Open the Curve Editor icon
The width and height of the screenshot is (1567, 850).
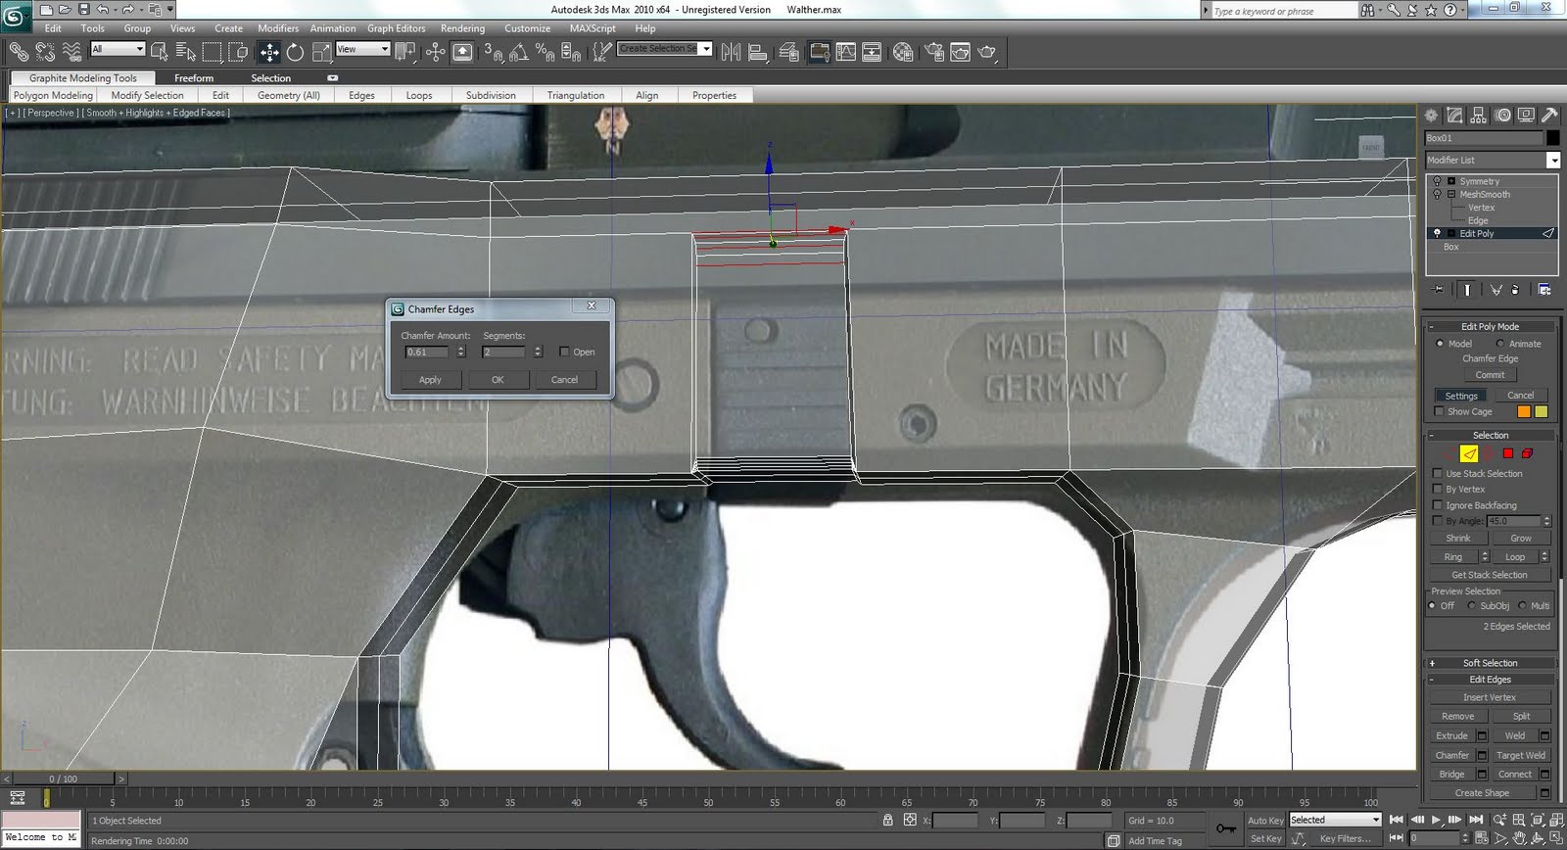coord(845,52)
